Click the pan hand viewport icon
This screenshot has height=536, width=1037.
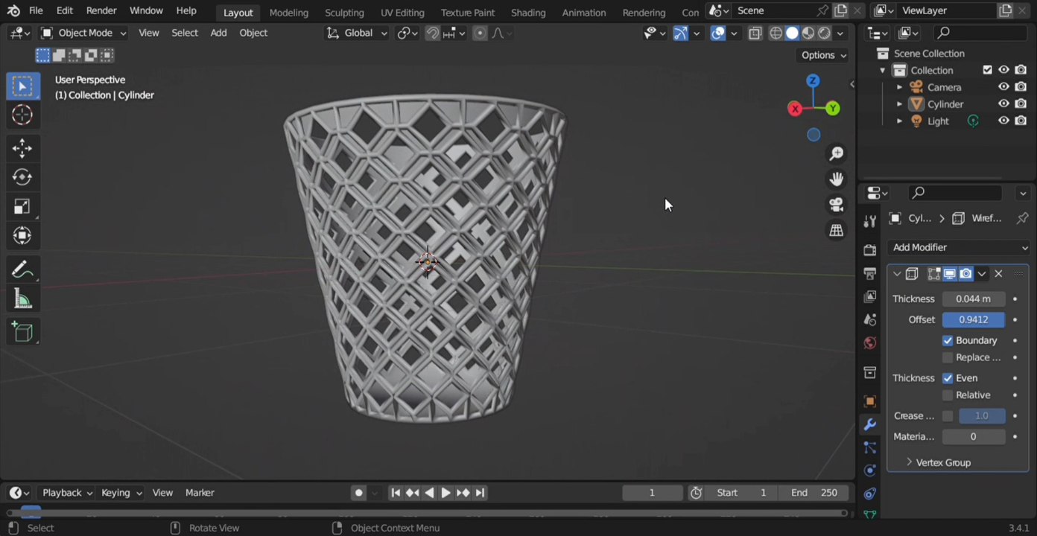837,179
